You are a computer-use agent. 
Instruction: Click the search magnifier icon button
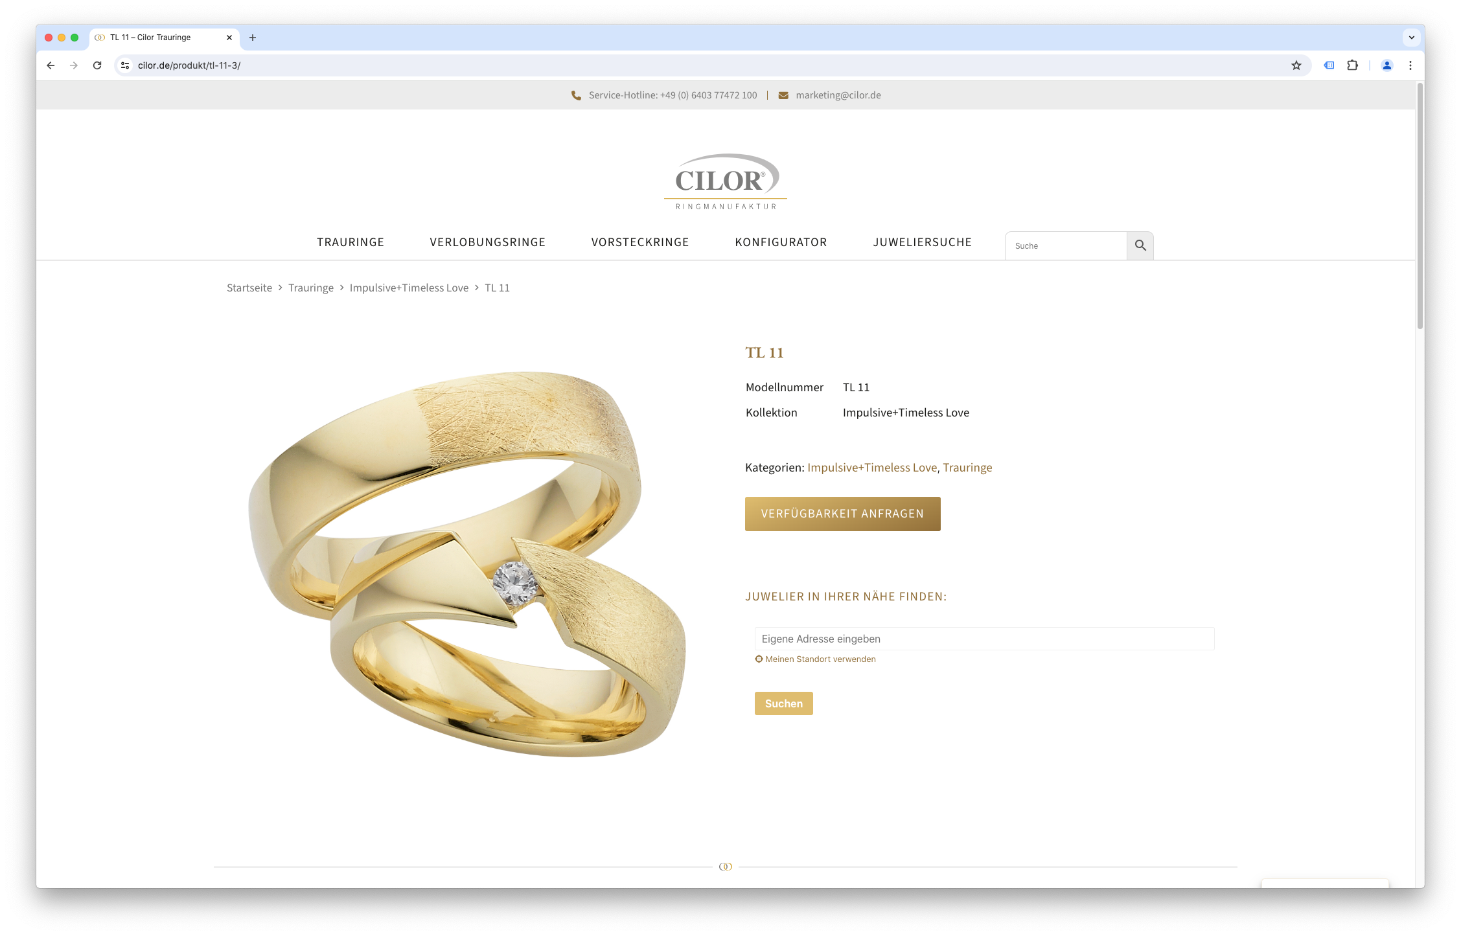1140,245
